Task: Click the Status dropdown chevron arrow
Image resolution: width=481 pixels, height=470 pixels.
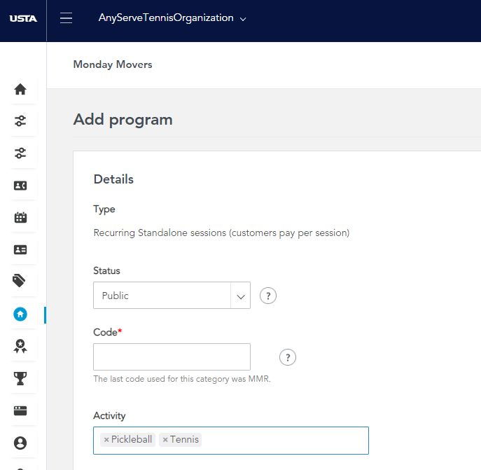Action: click(x=241, y=296)
